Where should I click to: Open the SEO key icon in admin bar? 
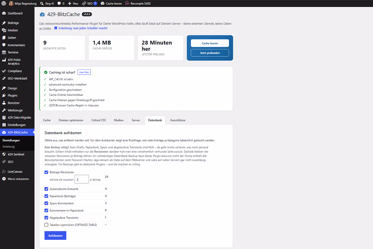click(84, 3)
